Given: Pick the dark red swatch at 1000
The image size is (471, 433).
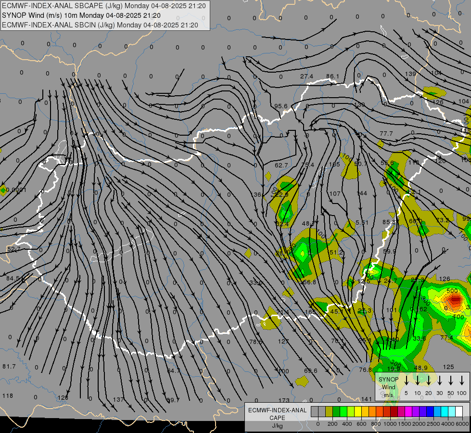Looking at the screenshot, I should (394, 412).
